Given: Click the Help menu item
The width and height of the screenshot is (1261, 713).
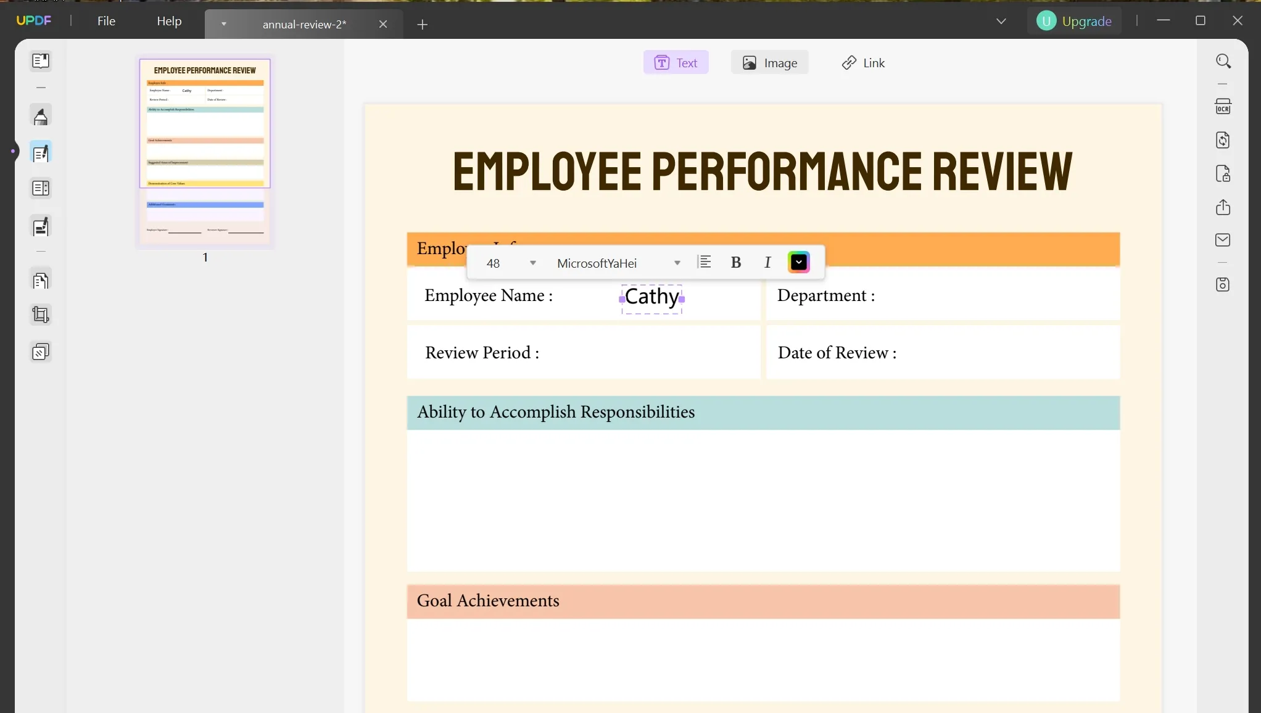Looking at the screenshot, I should click(x=170, y=21).
